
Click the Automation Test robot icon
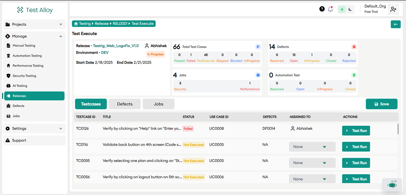click(354, 75)
